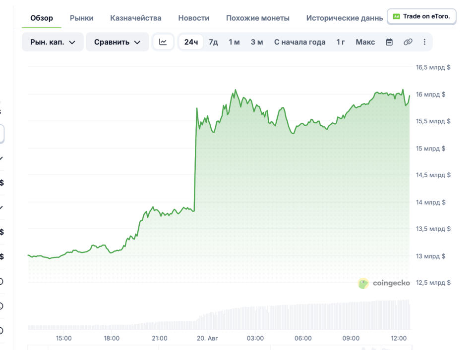
Task: Click the green Ad badge icon
Action: pyautogui.click(x=396, y=16)
